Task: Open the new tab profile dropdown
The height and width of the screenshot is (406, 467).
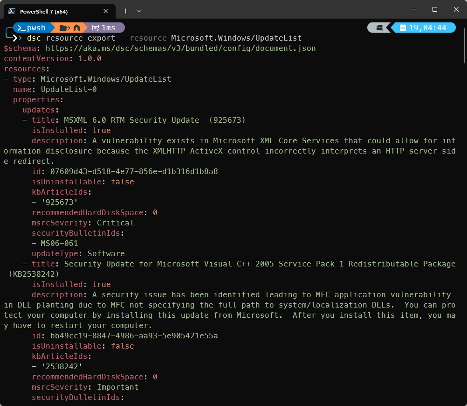Action: [139, 11]
